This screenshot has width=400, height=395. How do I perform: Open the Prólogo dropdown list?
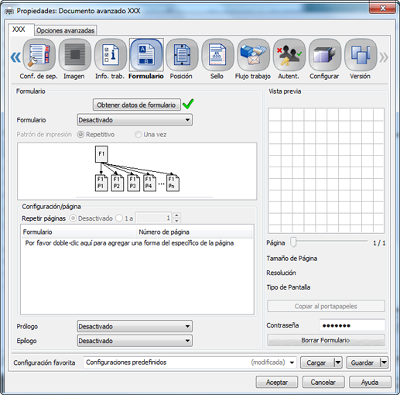(135, 327)
